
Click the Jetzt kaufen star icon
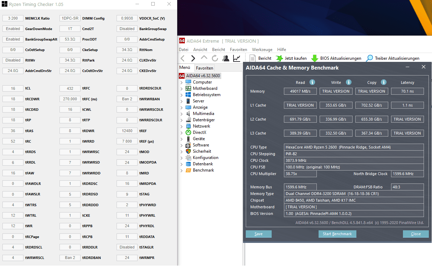click(279, 58)
